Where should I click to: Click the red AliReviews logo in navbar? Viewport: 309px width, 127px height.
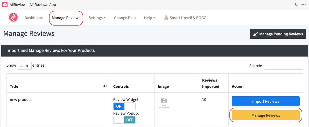(13, 18)
